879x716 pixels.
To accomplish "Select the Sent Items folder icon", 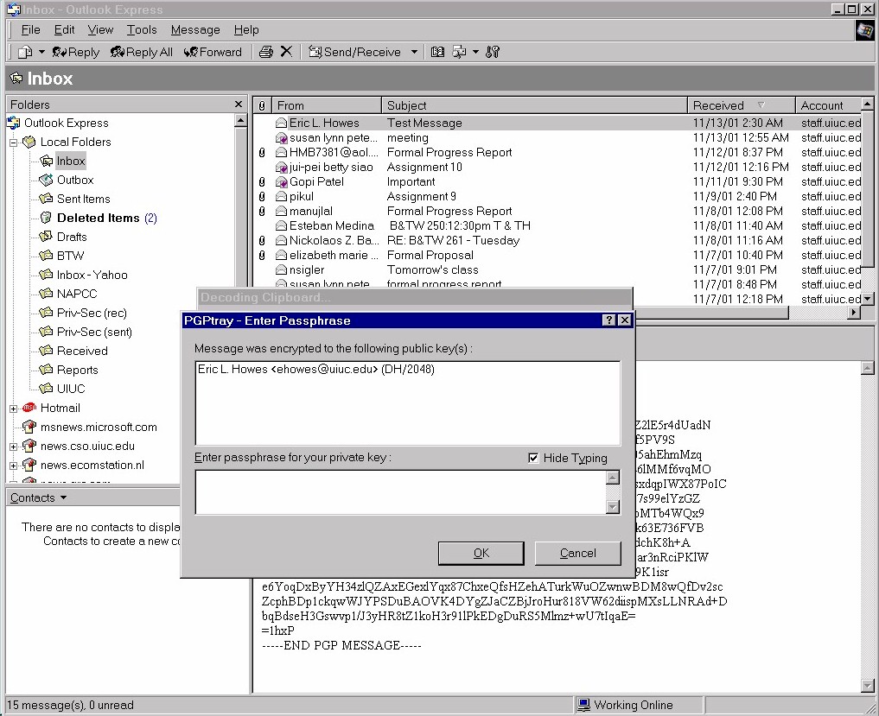I will [46, 199].
